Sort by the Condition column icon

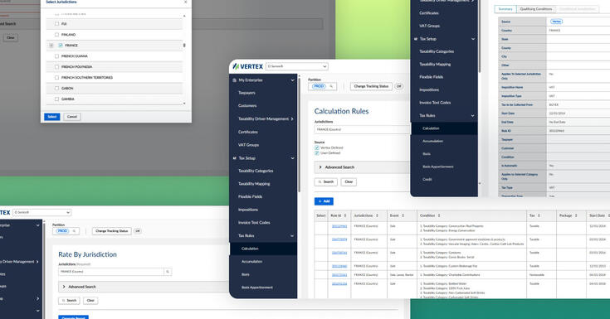439,215
